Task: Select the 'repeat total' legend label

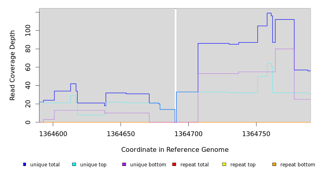Action: (195, 165)
